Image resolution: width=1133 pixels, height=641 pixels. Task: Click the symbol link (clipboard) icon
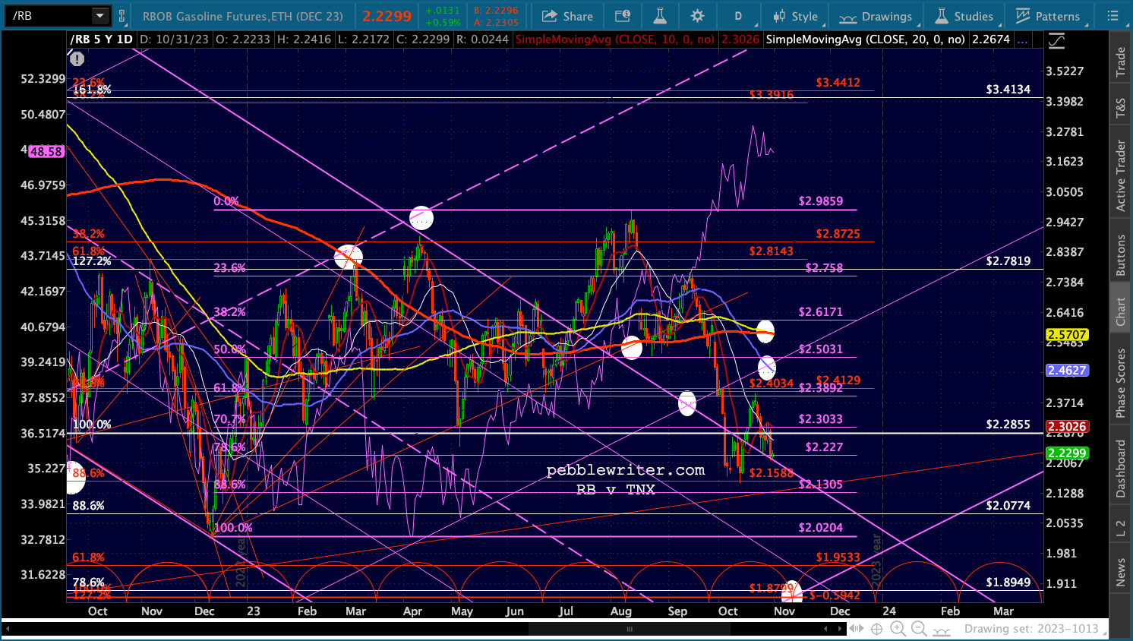point(122,16)
